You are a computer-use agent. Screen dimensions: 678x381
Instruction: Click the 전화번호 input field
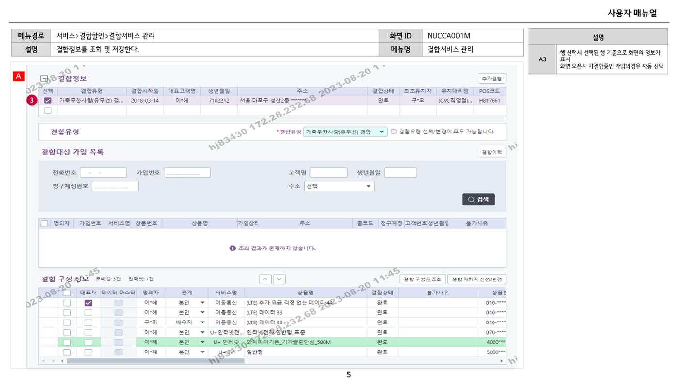(103, 173)
